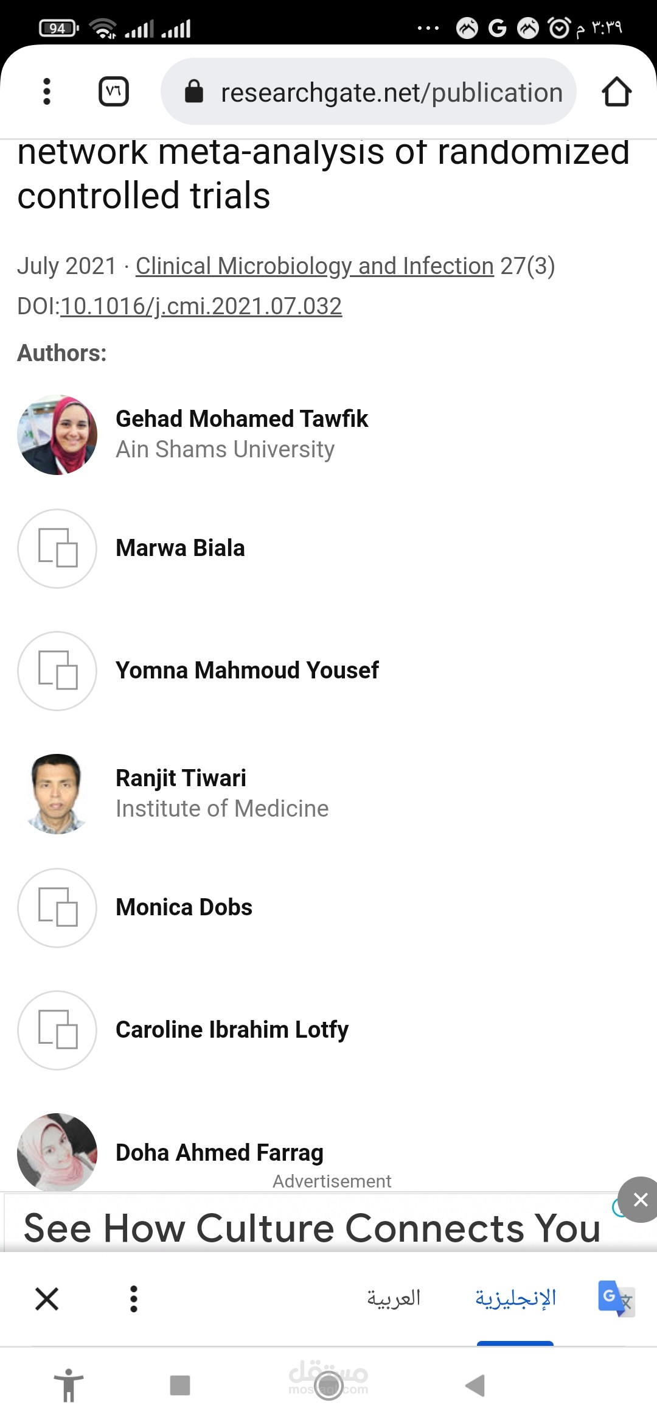The width and height of the screenshot is (657, 1425).
Task: Tap Yomna Mahmoud Yousef's placeholder avatar
Action: click(x=57, y=670)
